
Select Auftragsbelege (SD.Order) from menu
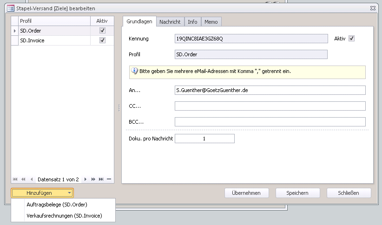coord(57,204)
